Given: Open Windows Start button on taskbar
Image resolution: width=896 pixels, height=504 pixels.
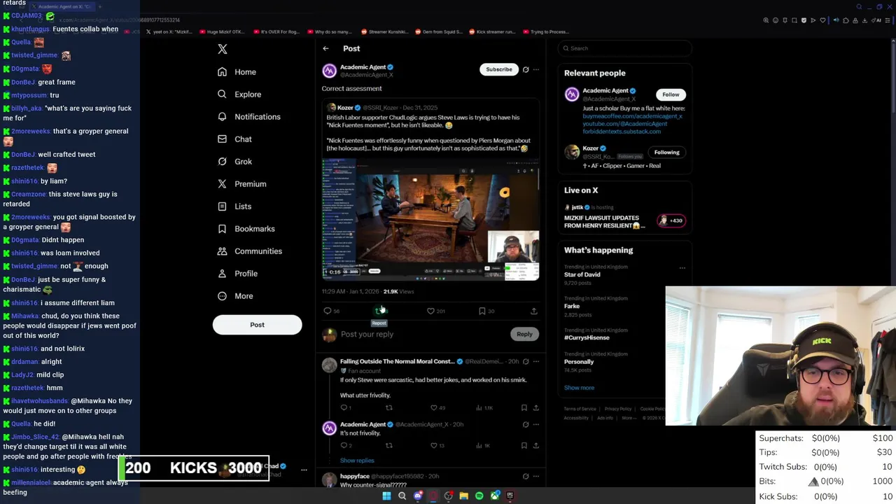Looking at the screenshot, I should tap(386, 496).
